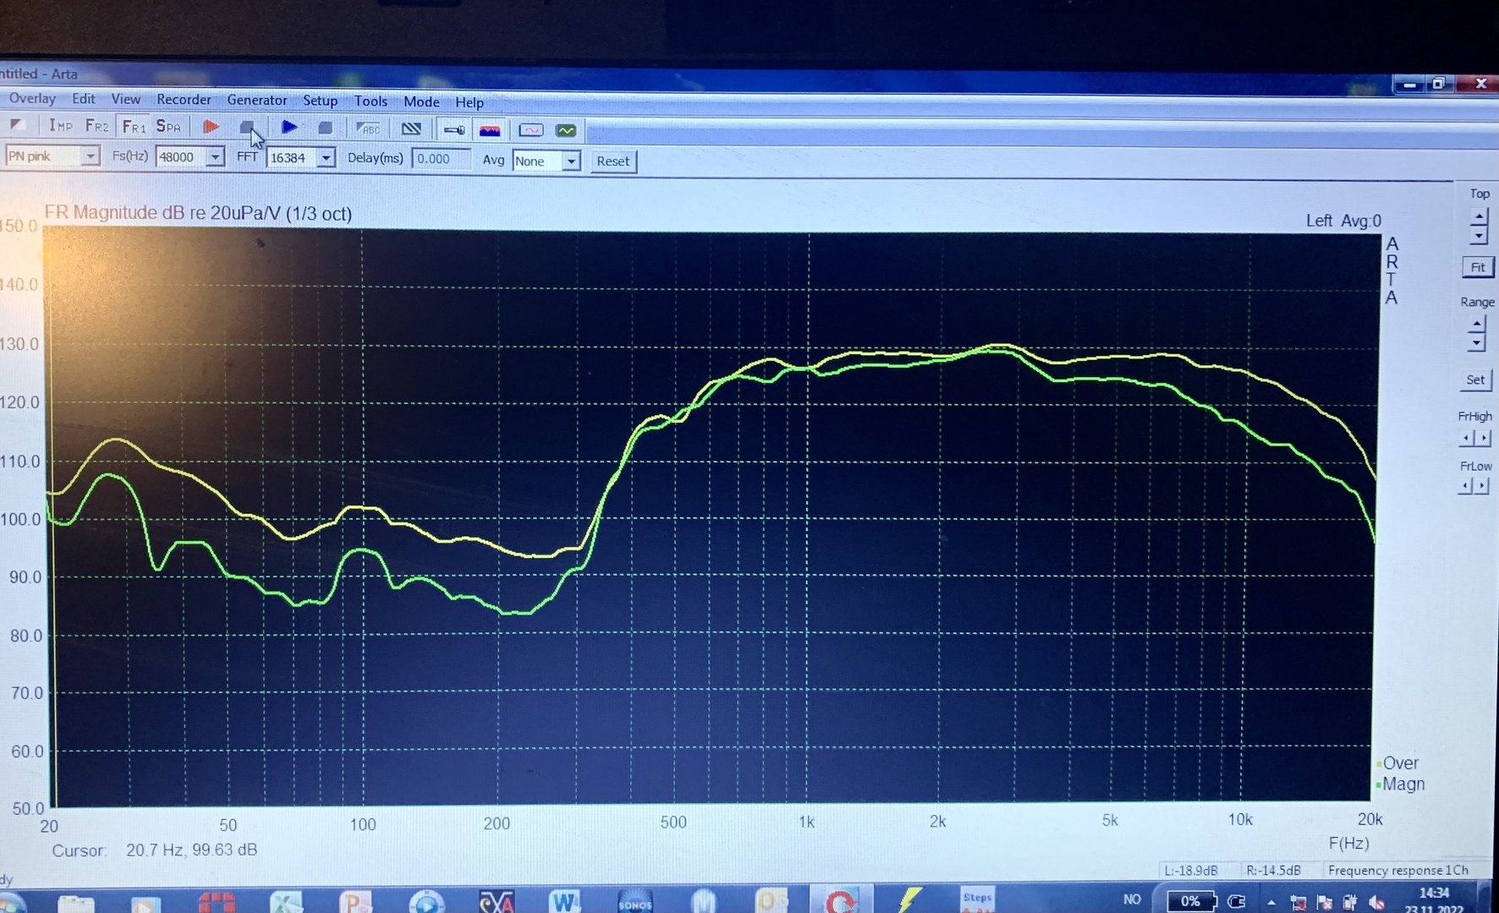
Task: Open Sonos from the taskbar
Action: tap(635, 901)
